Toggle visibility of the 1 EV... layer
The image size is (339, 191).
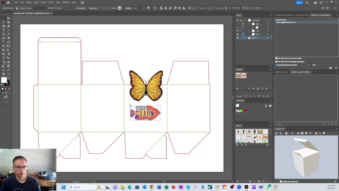coord(238,31)
